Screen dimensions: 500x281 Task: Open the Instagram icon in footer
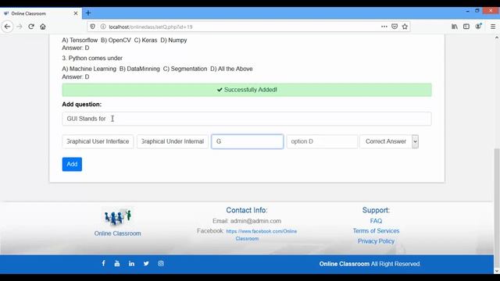[x=161, y=264]
